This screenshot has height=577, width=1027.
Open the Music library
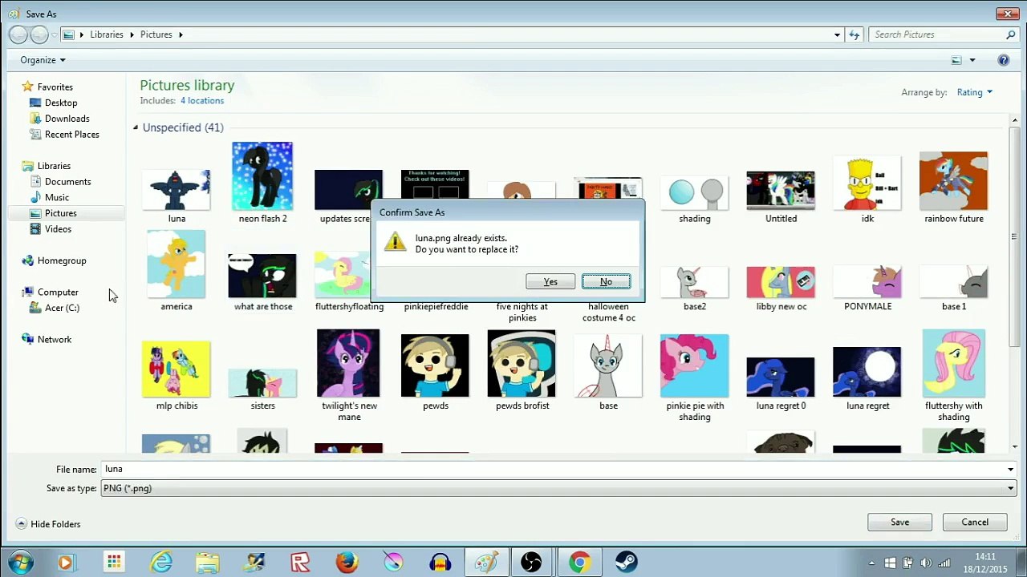point(50,197)
